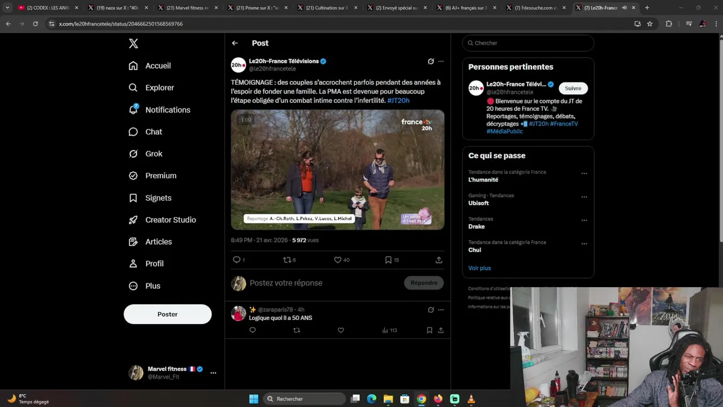Open Windows Start menu
The image size is (723, 407).
pos(254,399)
